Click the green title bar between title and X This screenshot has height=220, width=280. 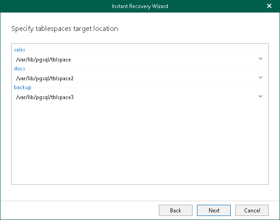pos(215,6)
